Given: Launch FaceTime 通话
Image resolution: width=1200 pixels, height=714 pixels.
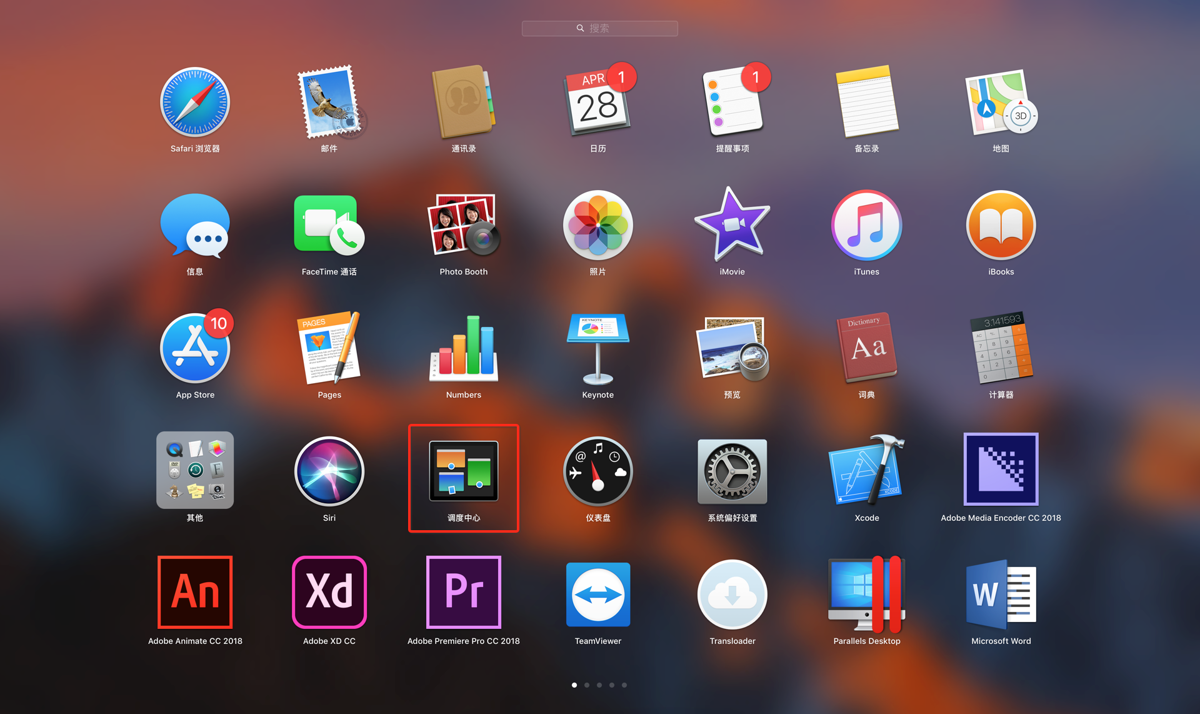Looking at the screenshot, I should 329,226.
